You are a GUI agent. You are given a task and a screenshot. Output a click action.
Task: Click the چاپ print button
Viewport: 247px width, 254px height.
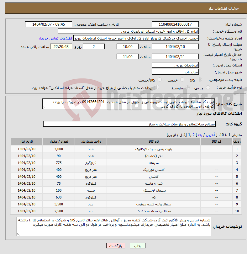point(138,246)
